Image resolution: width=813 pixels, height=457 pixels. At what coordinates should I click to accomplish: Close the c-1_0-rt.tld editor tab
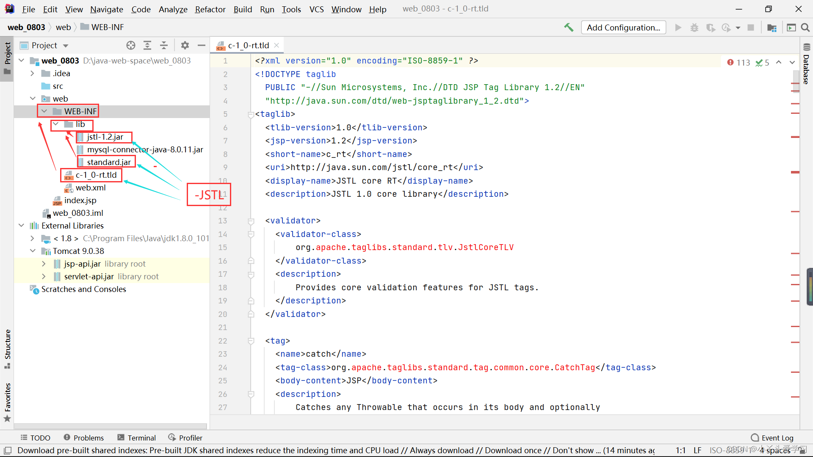[277, 45]
